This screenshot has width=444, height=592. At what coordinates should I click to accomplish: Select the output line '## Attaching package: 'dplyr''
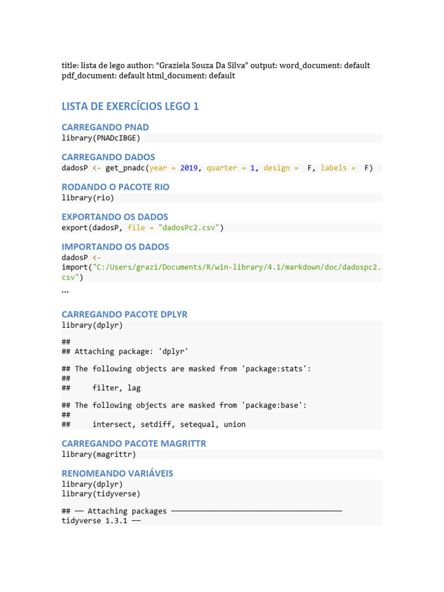[x=125, y=351]
